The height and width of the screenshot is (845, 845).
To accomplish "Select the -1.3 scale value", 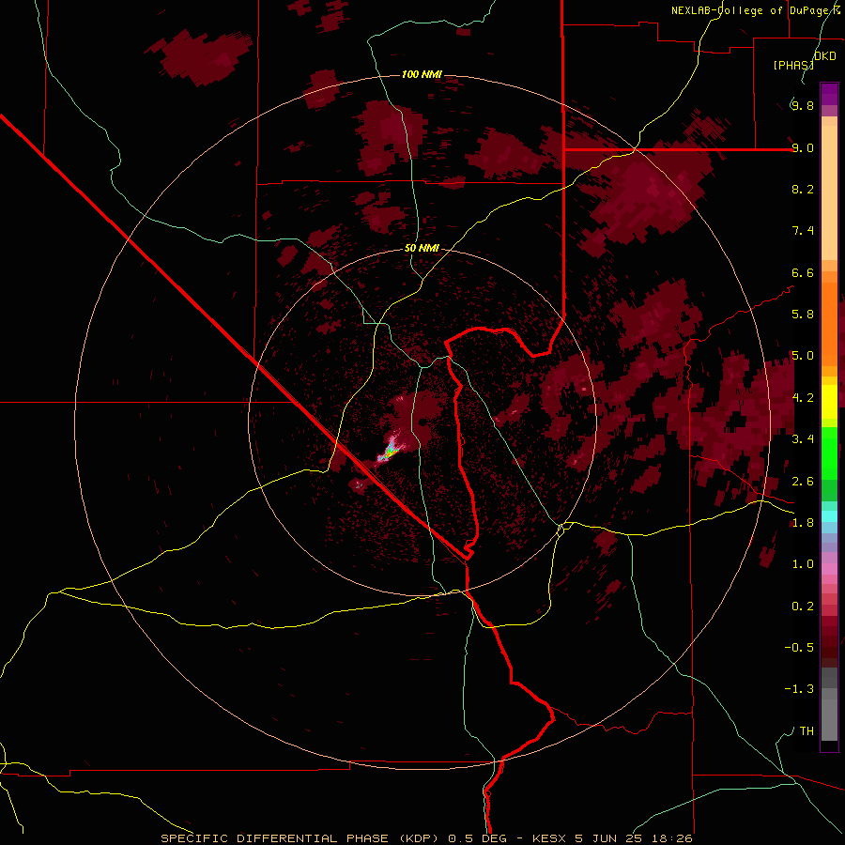I will point(799,689).
